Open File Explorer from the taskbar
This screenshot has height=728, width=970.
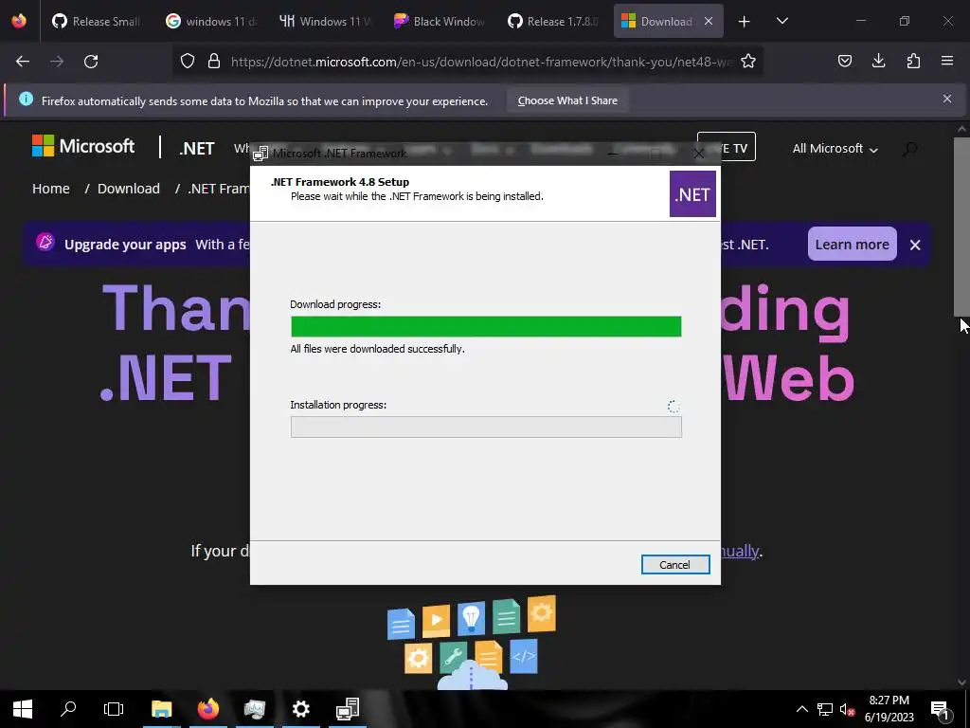click(x=161, y=709)
